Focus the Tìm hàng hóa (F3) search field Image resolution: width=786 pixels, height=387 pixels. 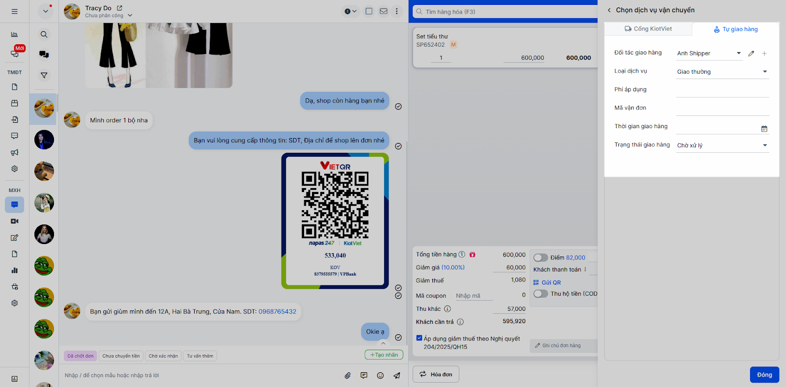(x=506, y=12)
